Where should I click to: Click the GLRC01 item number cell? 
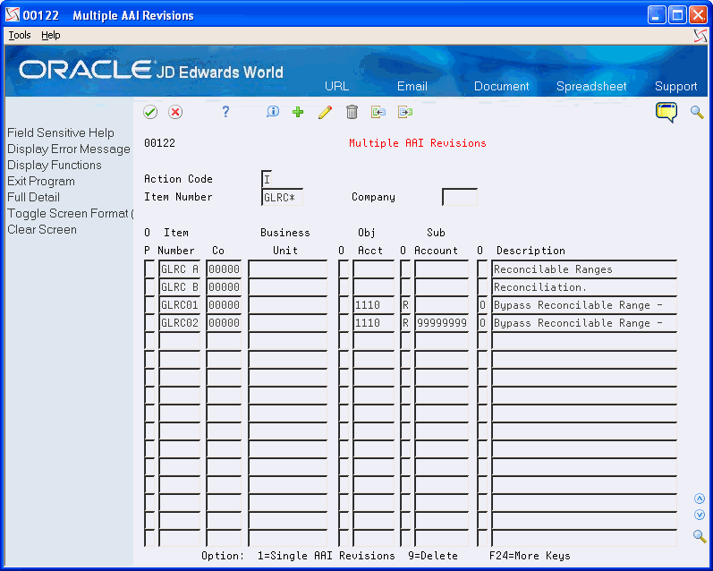(180, 305)
